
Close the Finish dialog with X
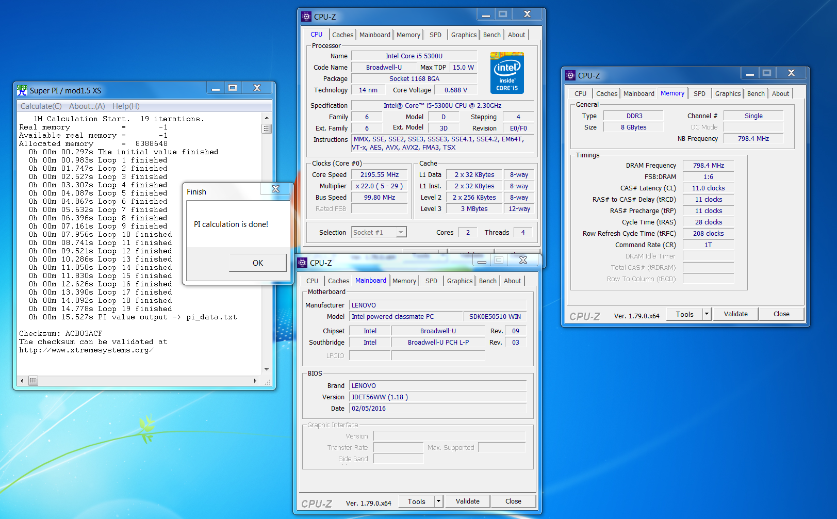[x=275, y=189]
